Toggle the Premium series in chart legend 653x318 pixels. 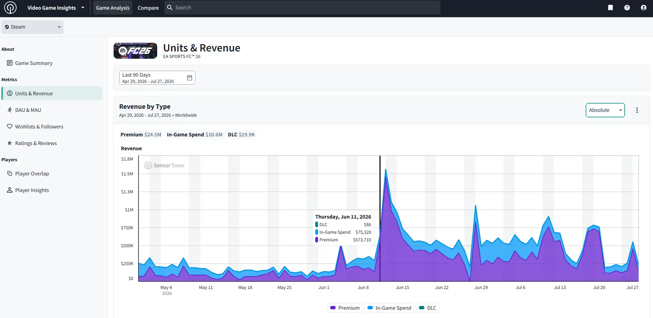[x=345, y=308]
